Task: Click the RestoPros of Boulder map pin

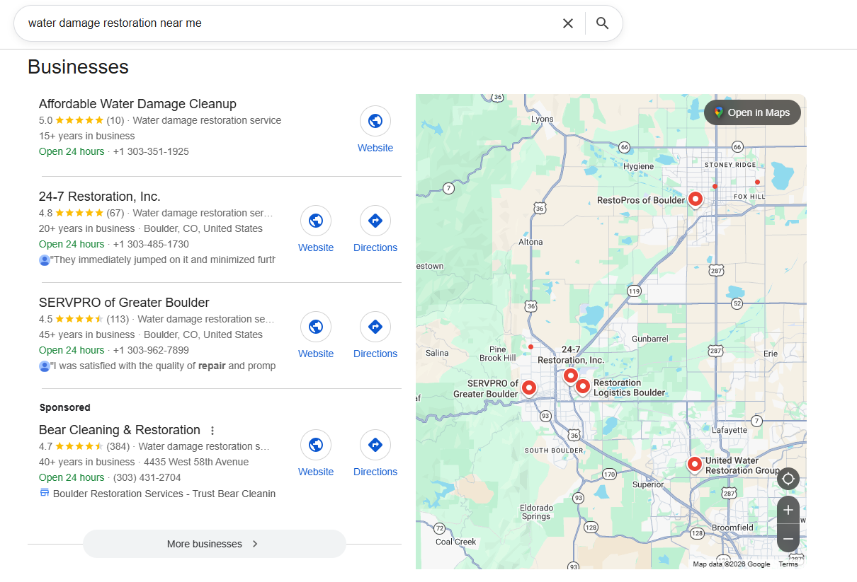Action: tap(695, 199)
